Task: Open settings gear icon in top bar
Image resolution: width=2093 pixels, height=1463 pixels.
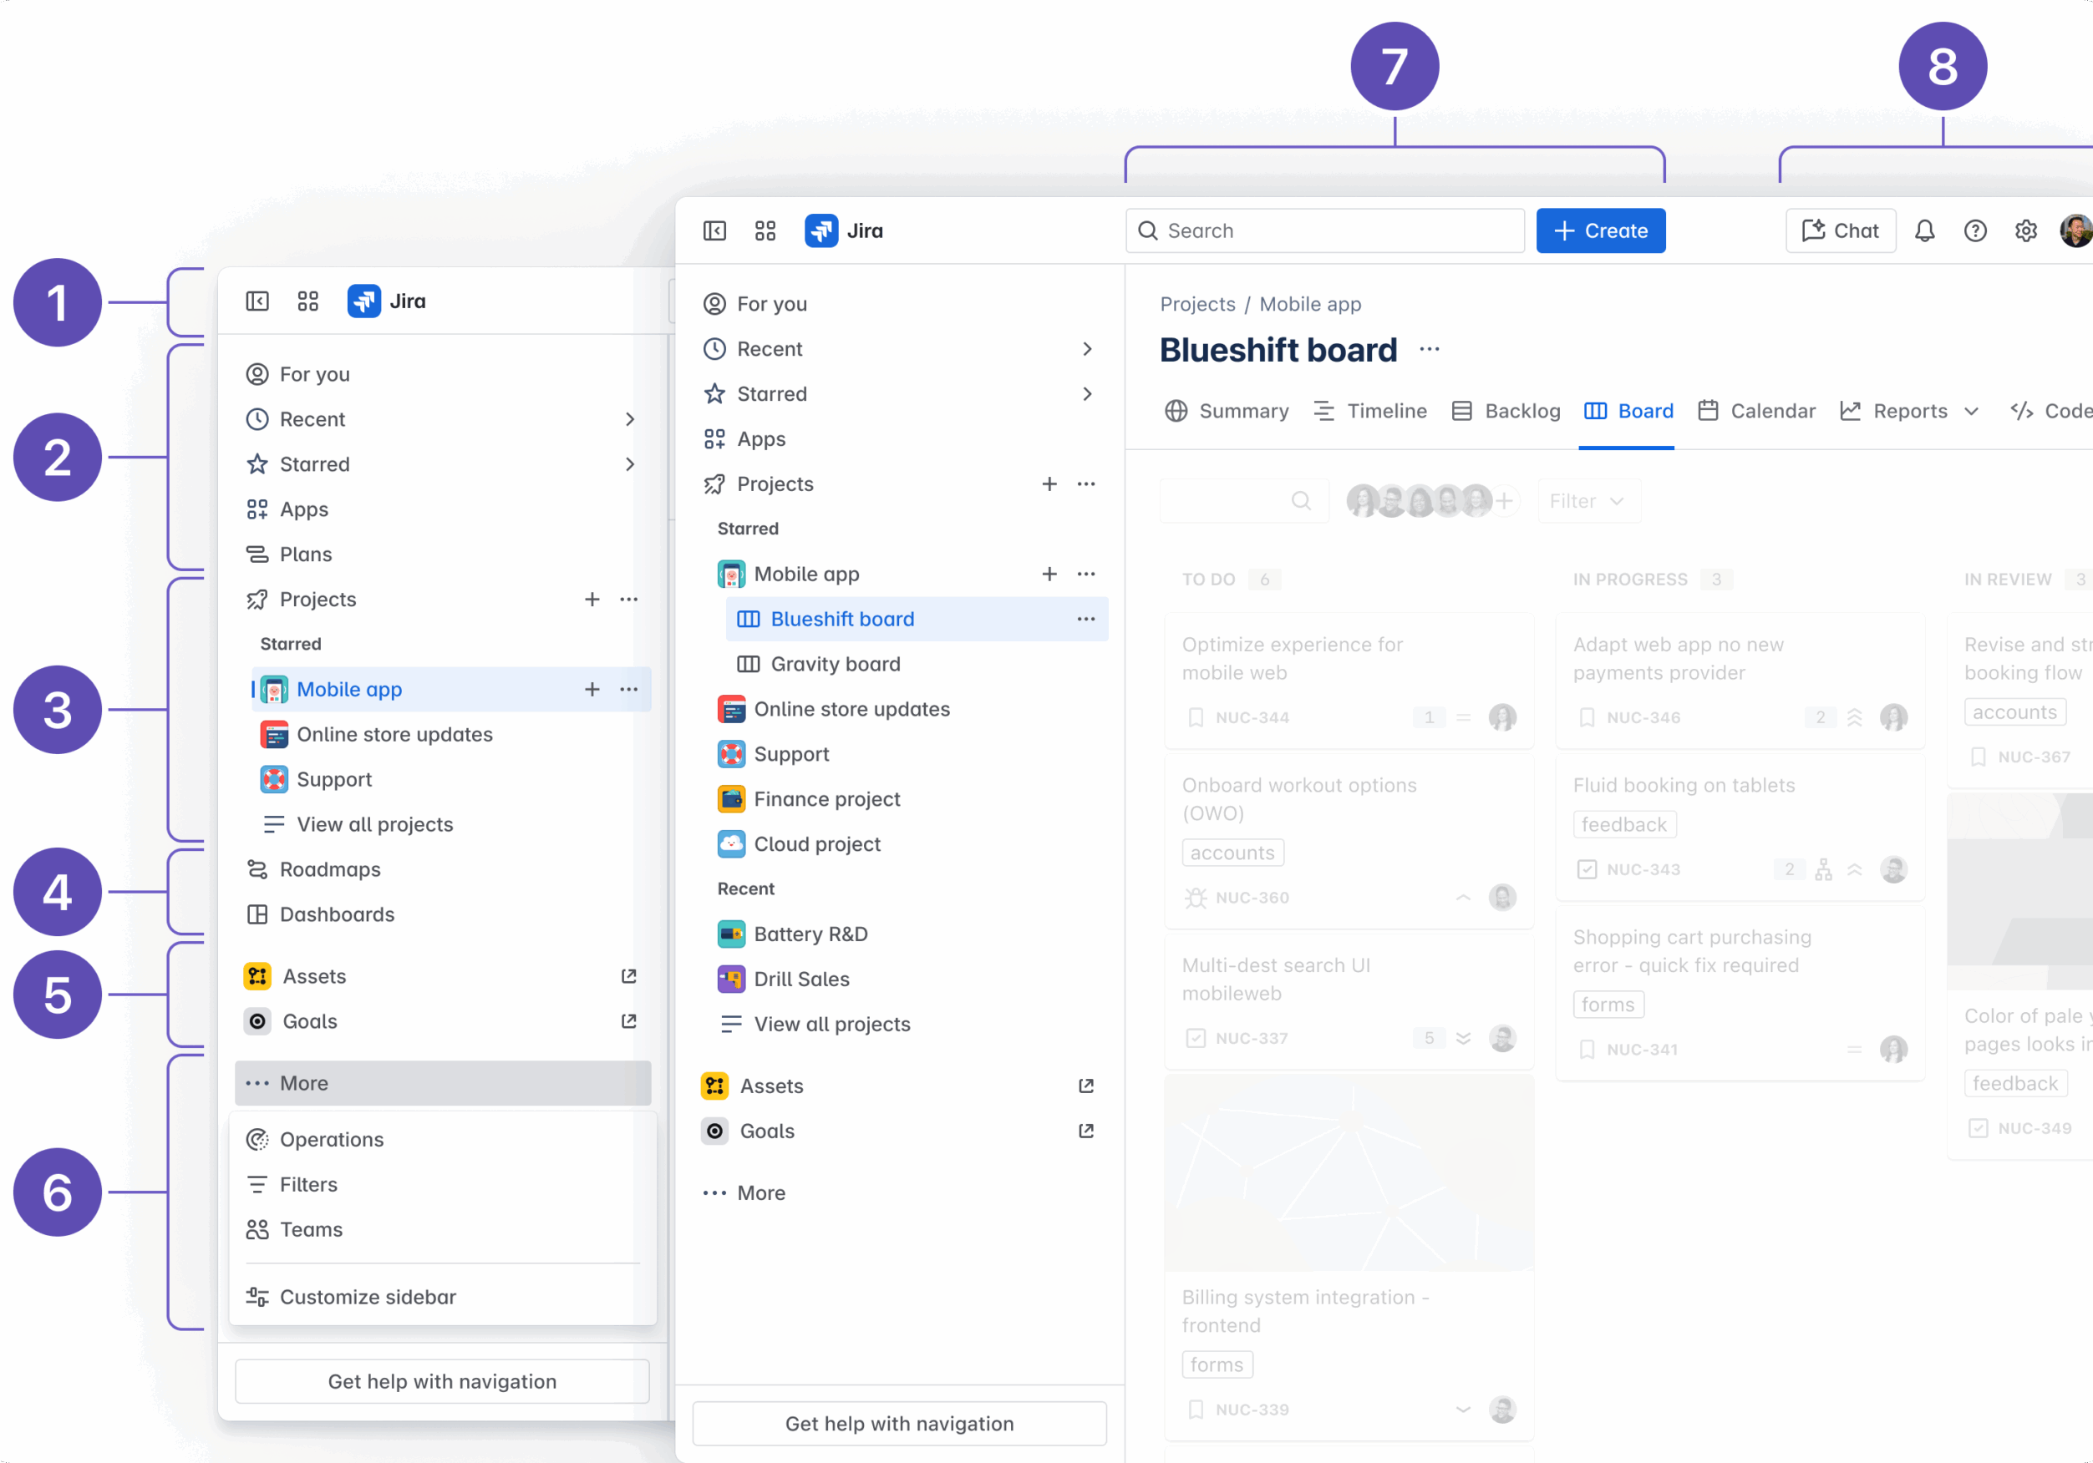Action: [2025, 230]
